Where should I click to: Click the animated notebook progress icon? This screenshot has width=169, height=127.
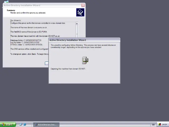(85, 60)
